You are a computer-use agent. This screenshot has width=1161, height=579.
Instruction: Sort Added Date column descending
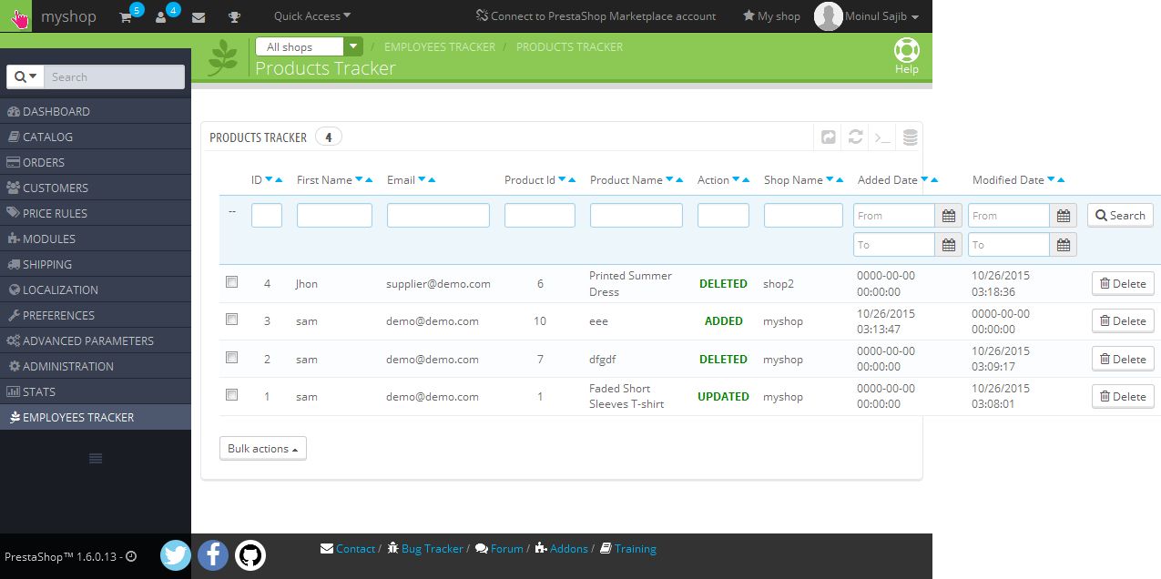924,180
